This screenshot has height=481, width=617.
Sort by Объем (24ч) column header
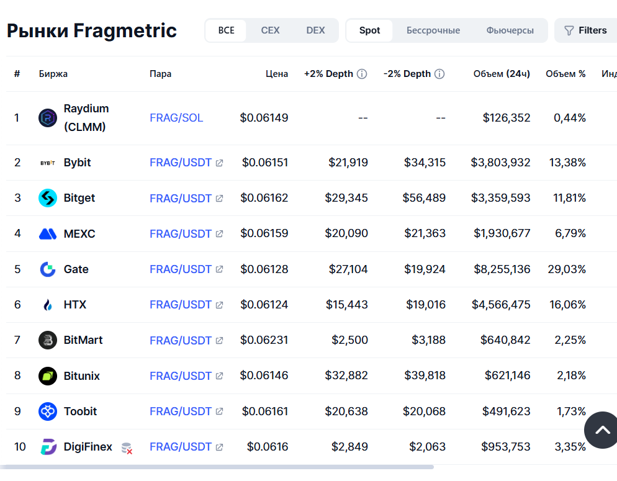[502, 74]
